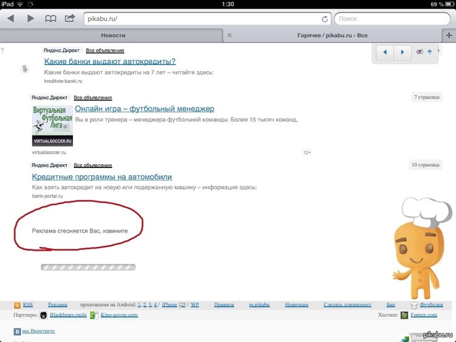This screenshot has height=342, width=456.
Task: Open the Правила link
Action: [x=224, y=305]
